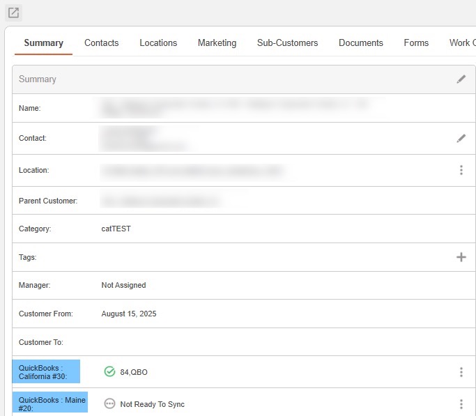Click the QuickBooks California #30 label

pos(46,372)
